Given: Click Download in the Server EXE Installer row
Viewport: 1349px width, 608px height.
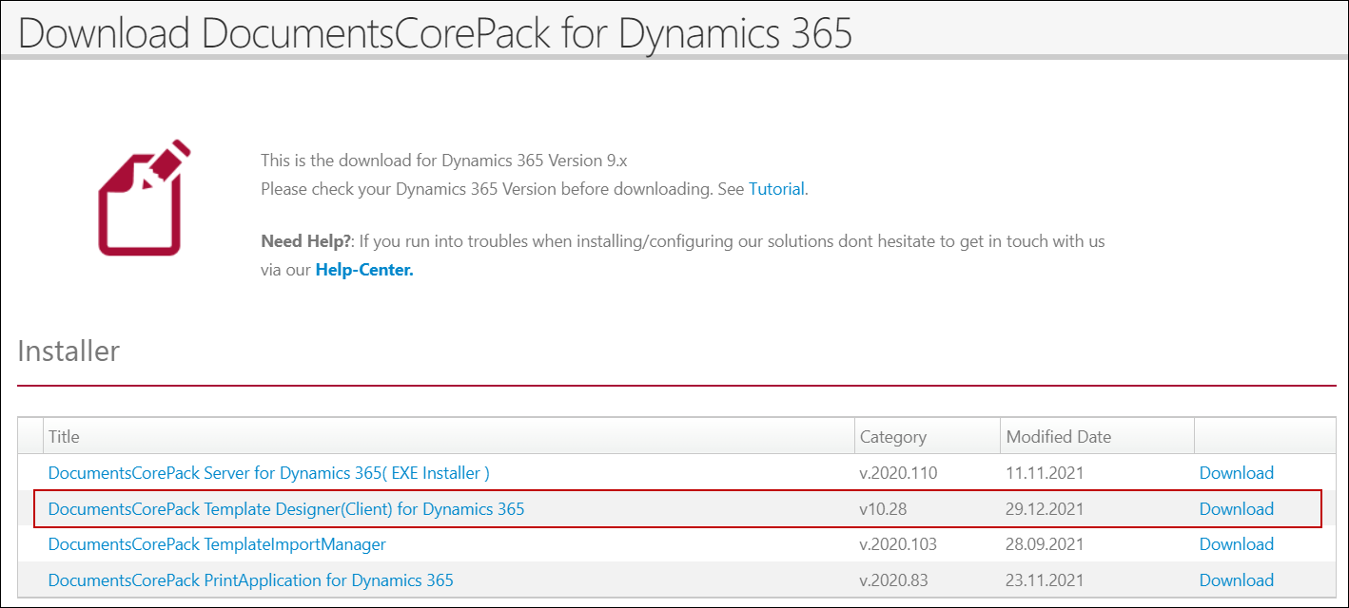Looking at the screenshot, I should pyautogui.click(x=1236, y=473).
